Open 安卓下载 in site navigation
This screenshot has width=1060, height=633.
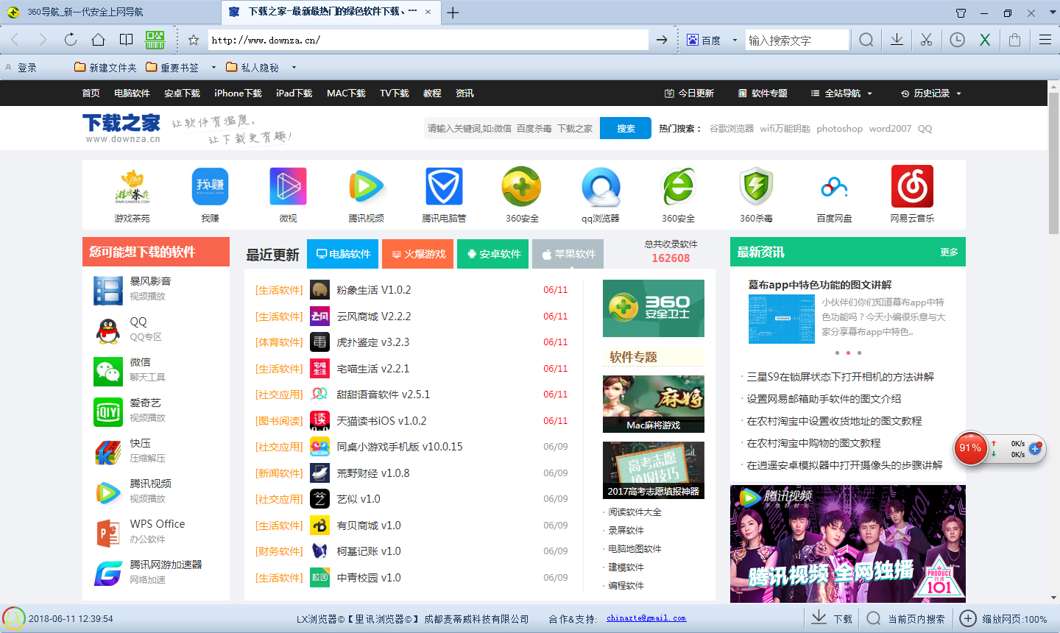[x=182, y=93]
